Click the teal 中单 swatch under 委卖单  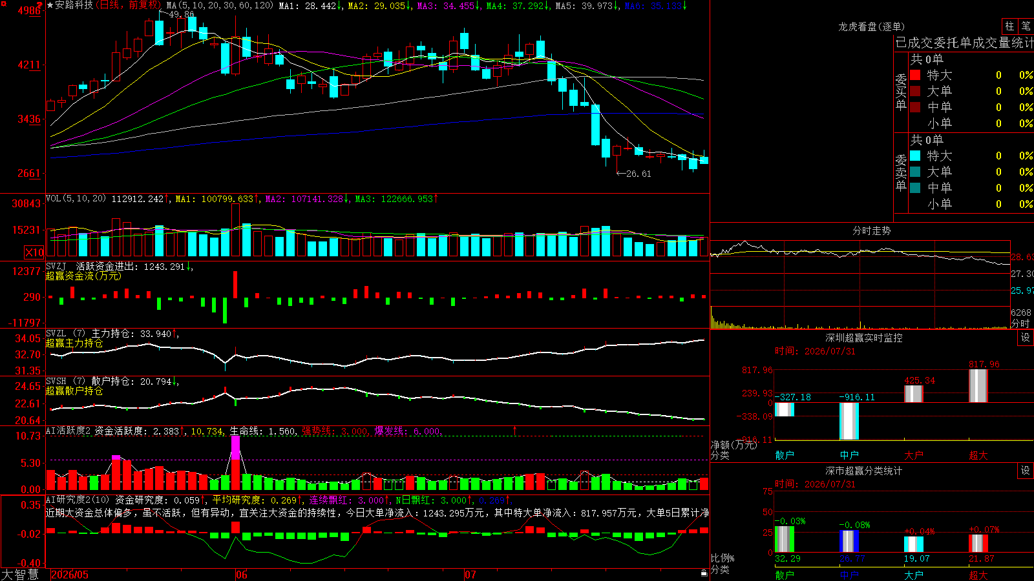[915, 188]
